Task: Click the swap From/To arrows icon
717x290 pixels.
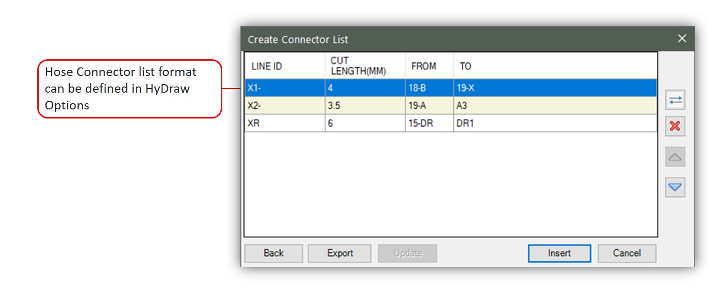Action: 675,100
